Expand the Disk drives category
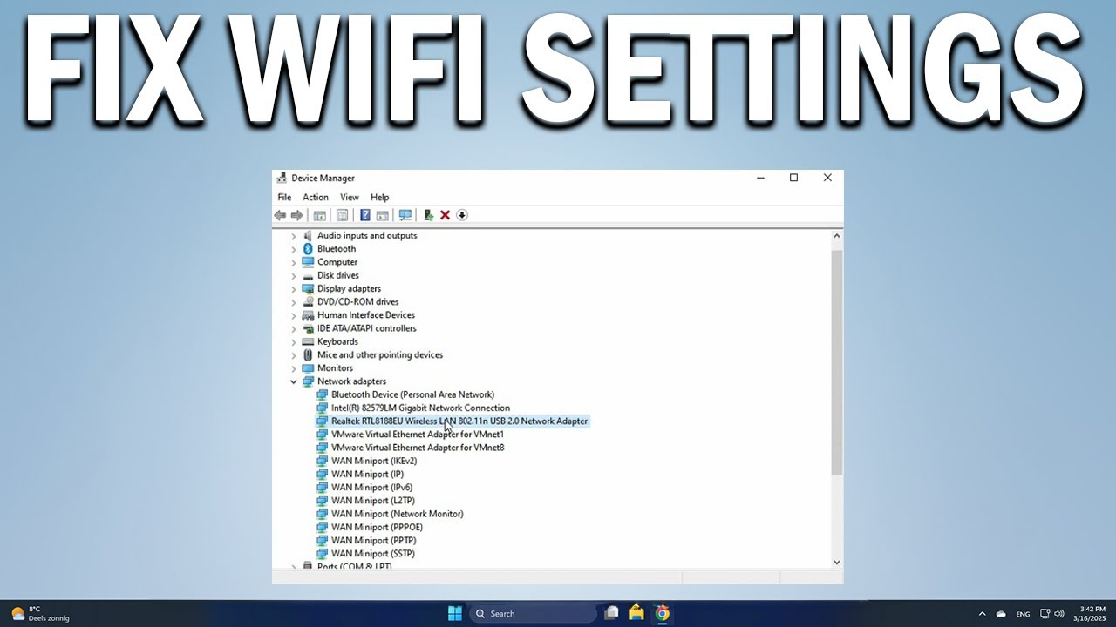Viewport: 1116px width, 627px height. coord(294,276)
